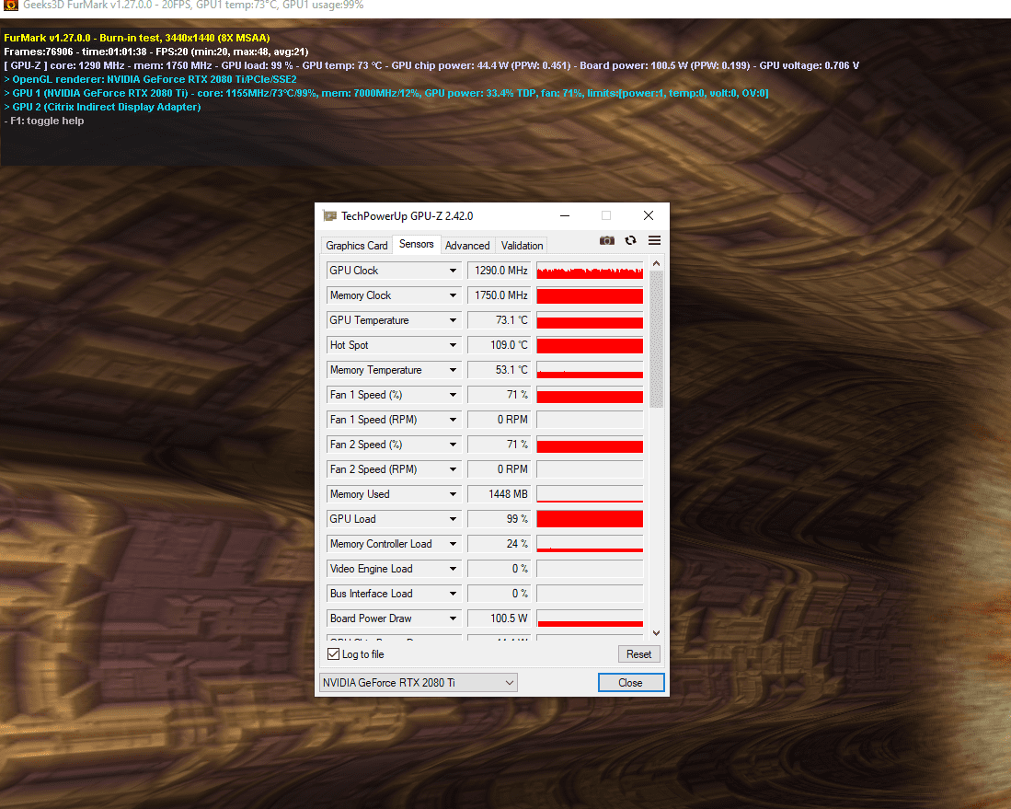This screenshot has width=1011, height=809.
Task: Open the Bus Interface Load dropdown
Action: pos(454,594)
